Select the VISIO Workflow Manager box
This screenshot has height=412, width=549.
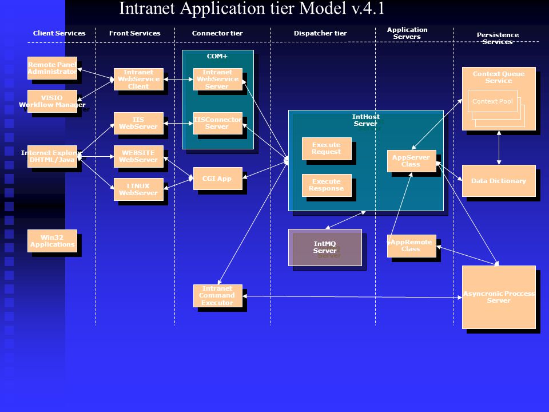tap(52, 101)
